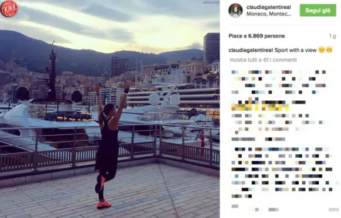The height and width of the screenshot is (218, 341).
Task: Click the yellow highlighted blurred comment
Action: [260, 107]
